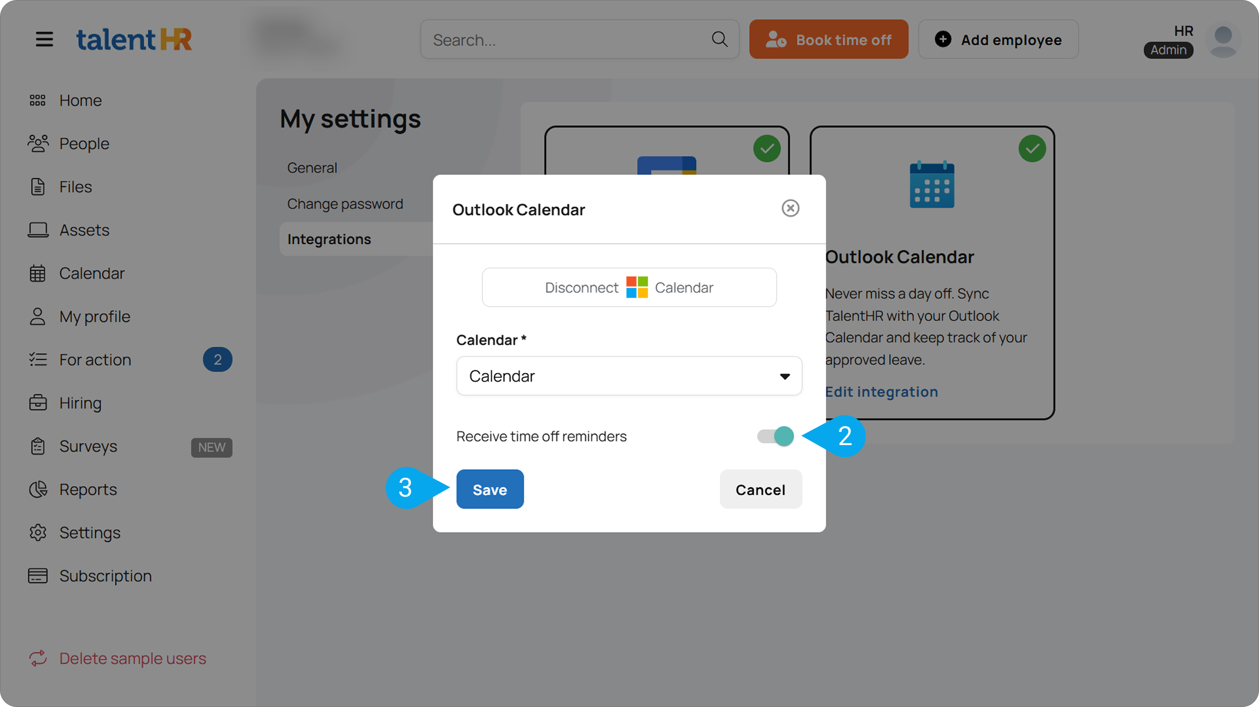Click the Calendar icon in sidebar
This screenshot has height=707, width=1259.
pyautogui.click(x=38, y=273)
